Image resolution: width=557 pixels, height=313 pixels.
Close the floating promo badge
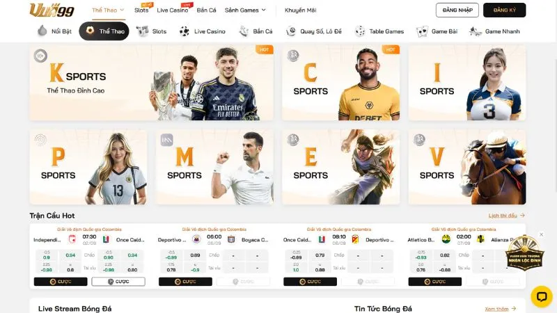click(541, 234)
